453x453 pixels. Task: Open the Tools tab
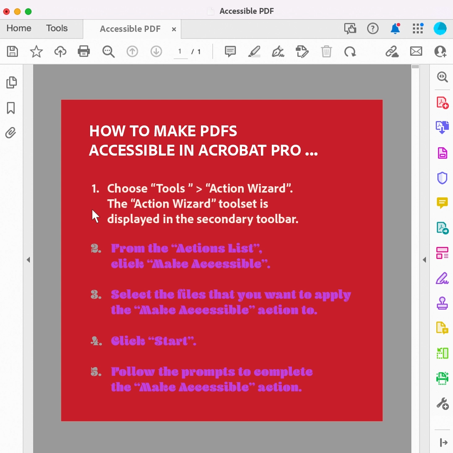point(57,28)
